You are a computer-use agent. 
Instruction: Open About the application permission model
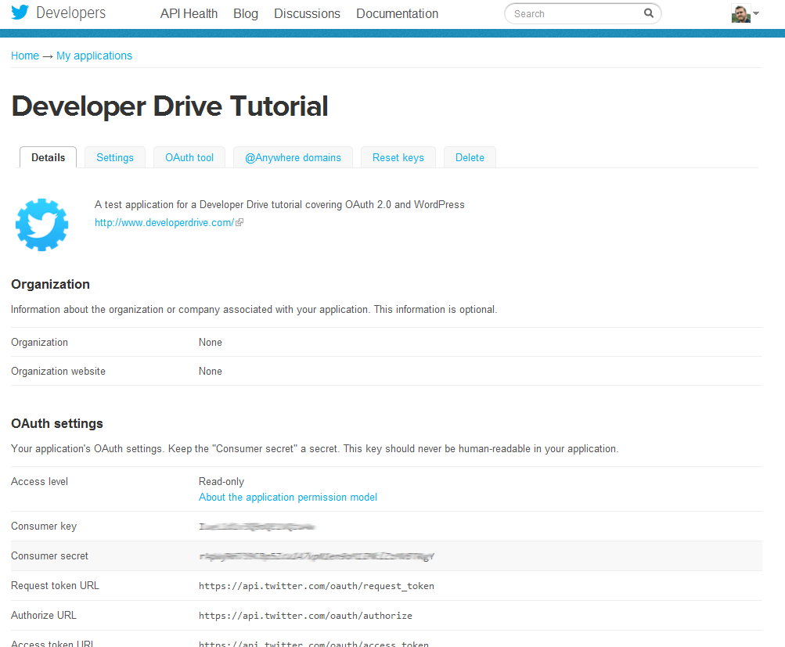288,497
